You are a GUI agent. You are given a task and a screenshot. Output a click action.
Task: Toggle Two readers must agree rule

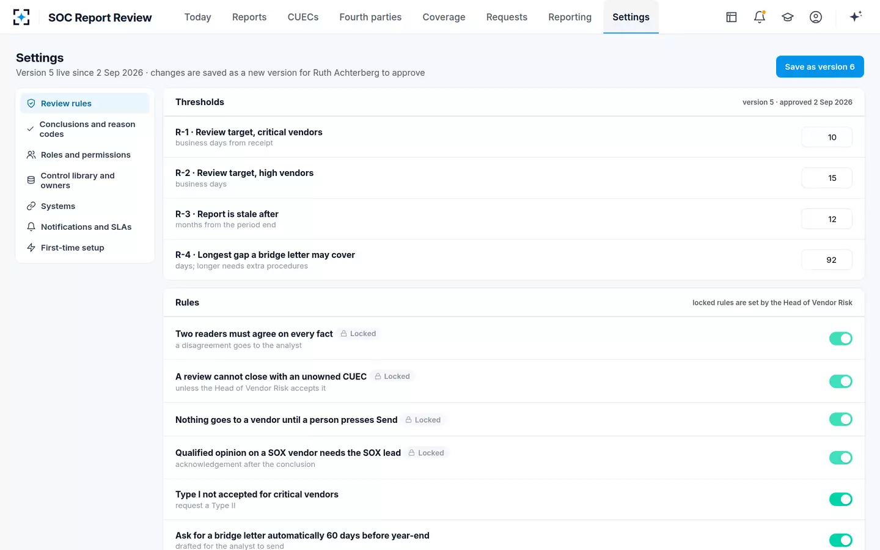(840, 339)
